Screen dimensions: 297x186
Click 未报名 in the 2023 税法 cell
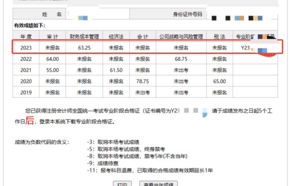(220, 48)
